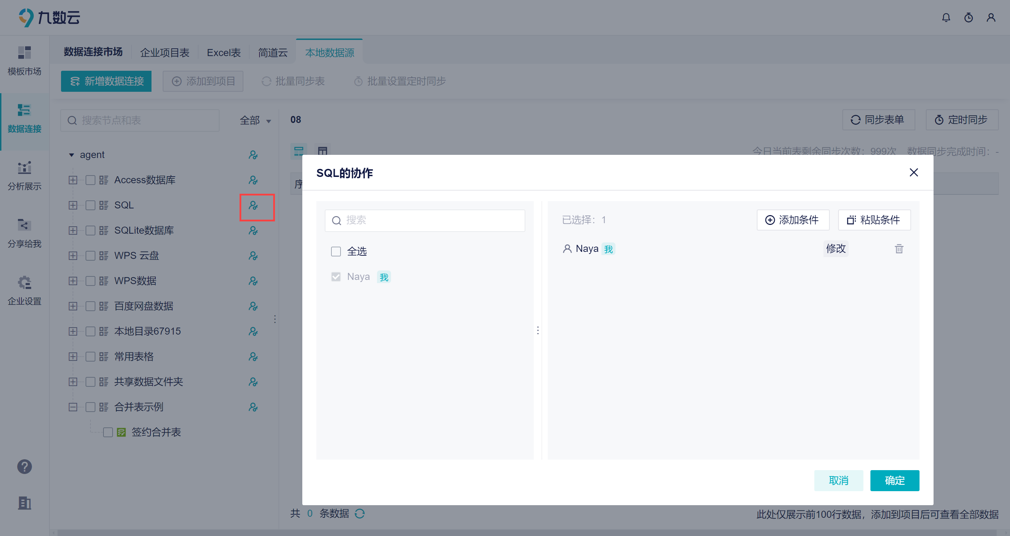The width and height of the screenshot is (1010, 536).
Task: Switch to the Excel表 tab
Action: pos(223,53)
